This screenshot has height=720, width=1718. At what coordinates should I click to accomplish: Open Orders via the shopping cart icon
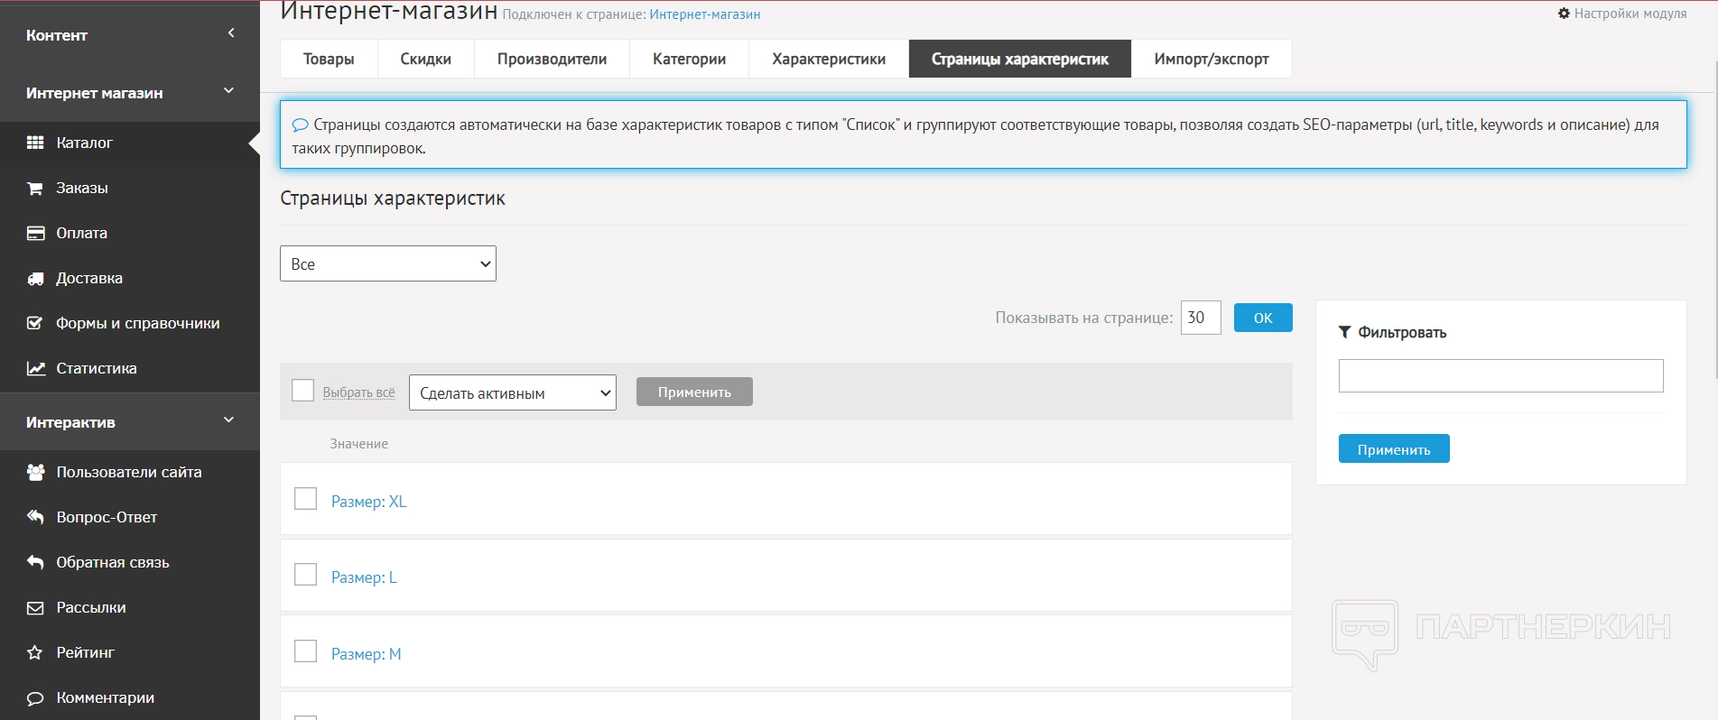[x=35, y=188]
